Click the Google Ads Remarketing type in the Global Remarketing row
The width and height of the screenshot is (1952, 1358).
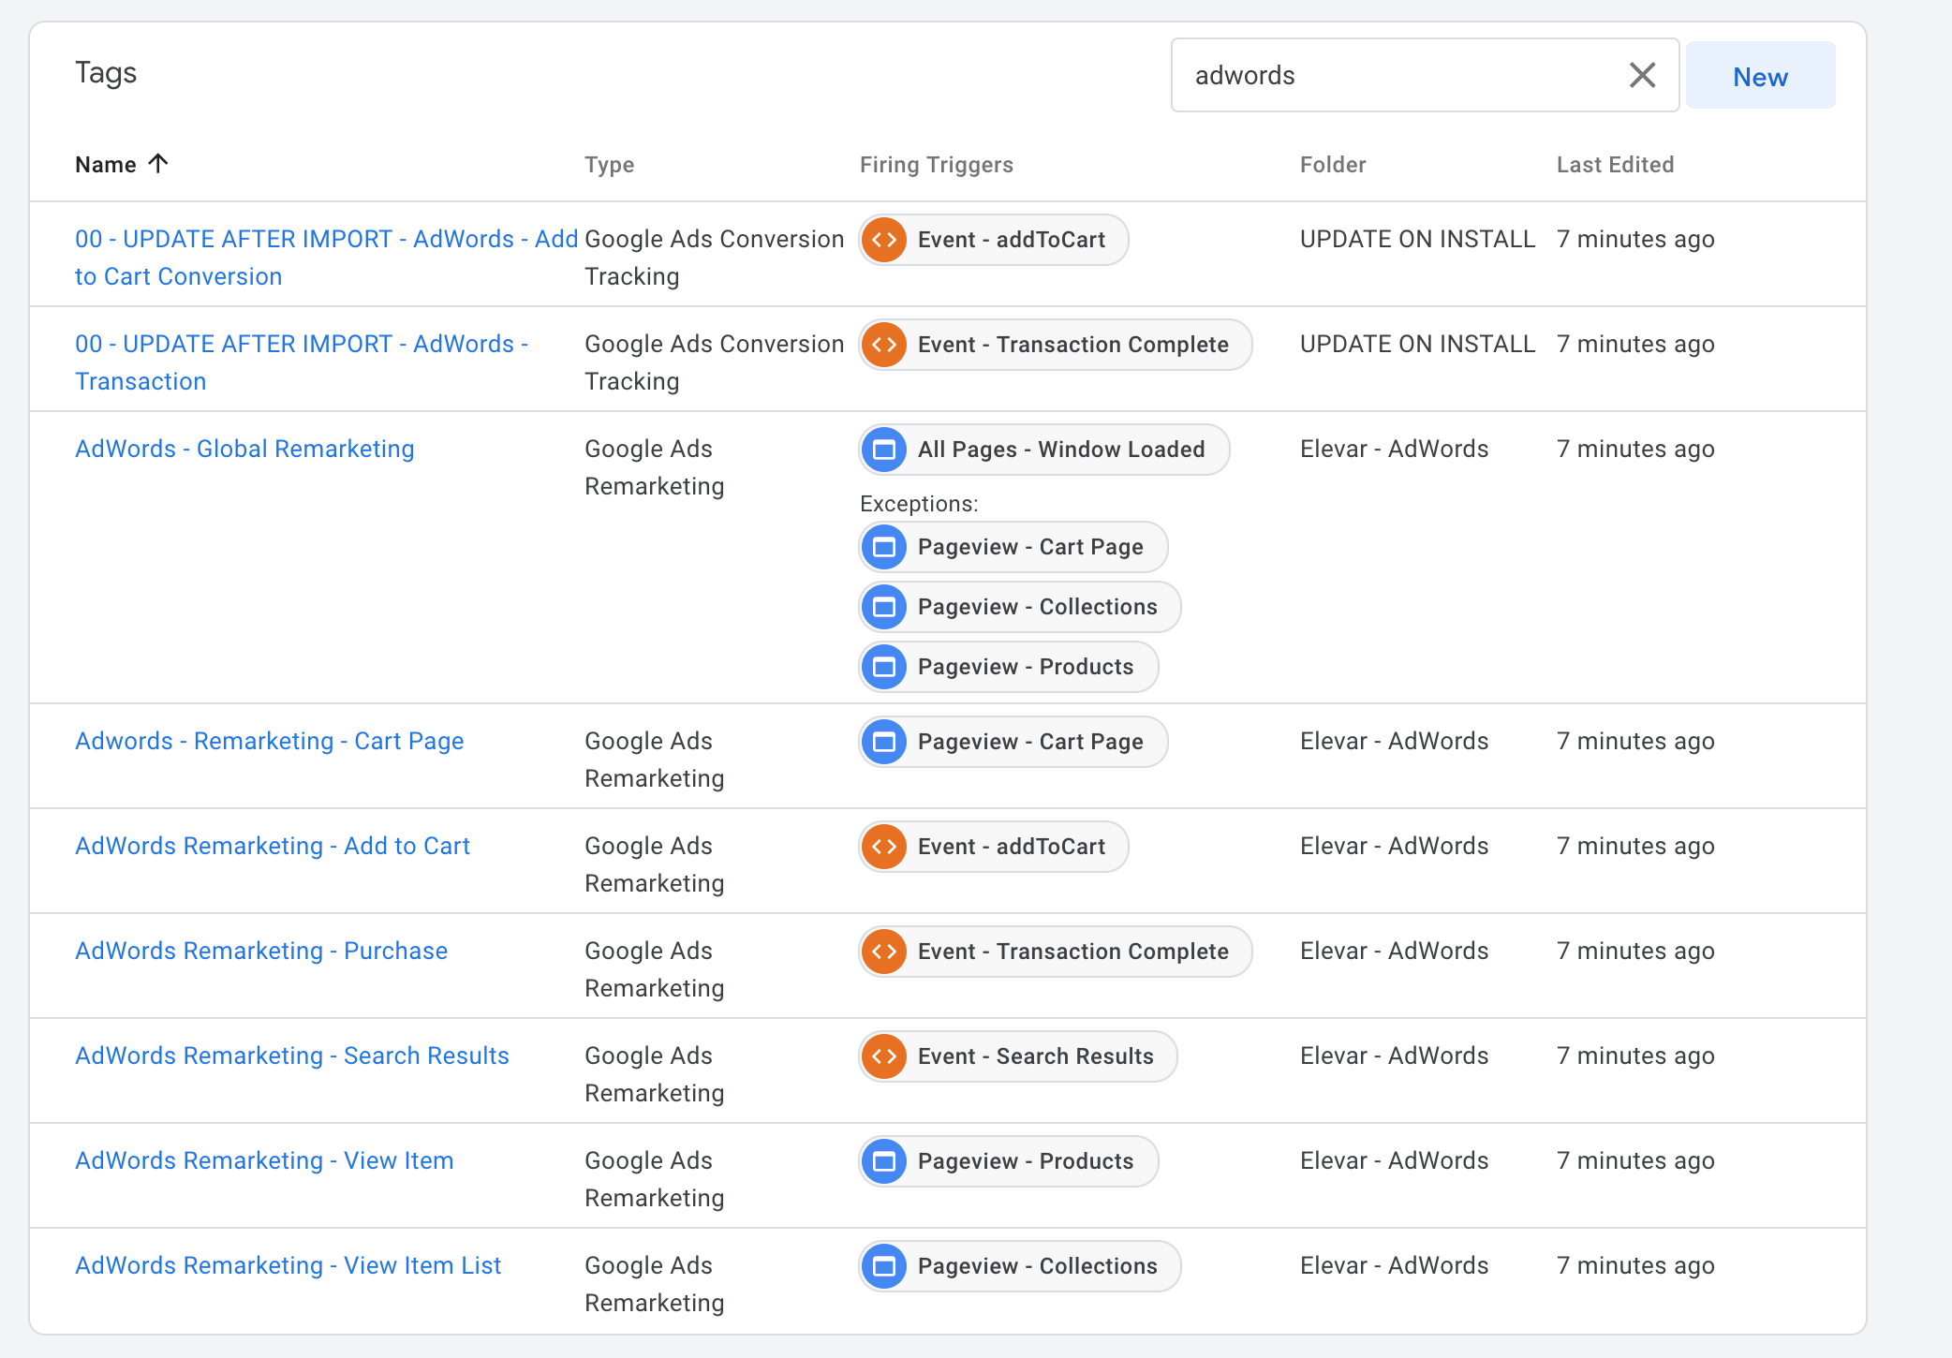654,467
